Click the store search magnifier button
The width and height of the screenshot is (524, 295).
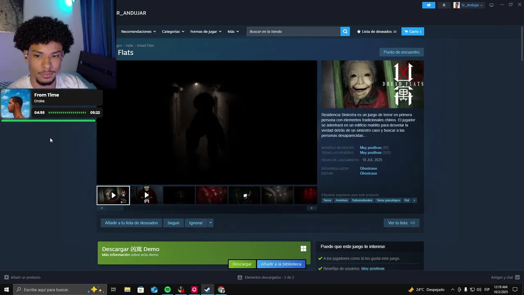(x=345, y=32)
